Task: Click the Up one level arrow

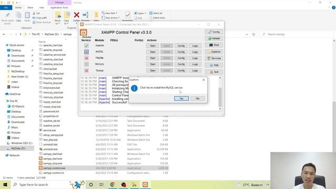Action: (20, 34)
